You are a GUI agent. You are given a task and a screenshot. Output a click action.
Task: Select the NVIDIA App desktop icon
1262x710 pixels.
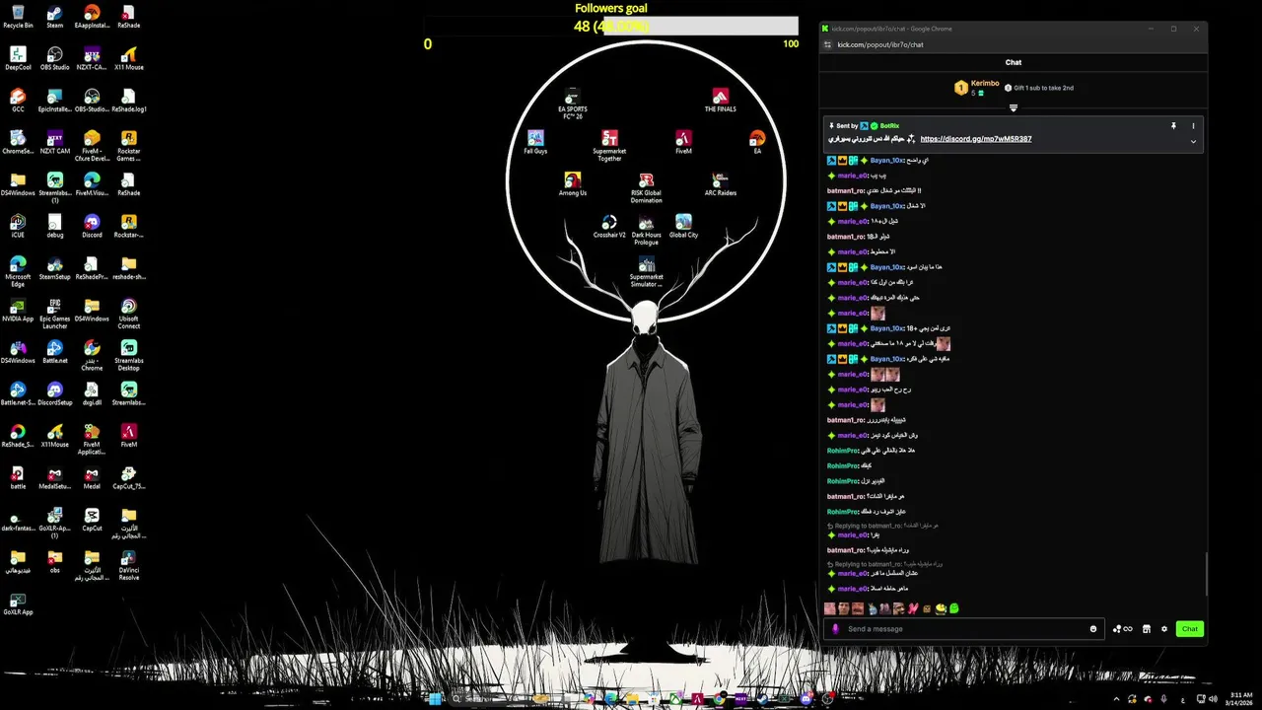click(18, 310)
